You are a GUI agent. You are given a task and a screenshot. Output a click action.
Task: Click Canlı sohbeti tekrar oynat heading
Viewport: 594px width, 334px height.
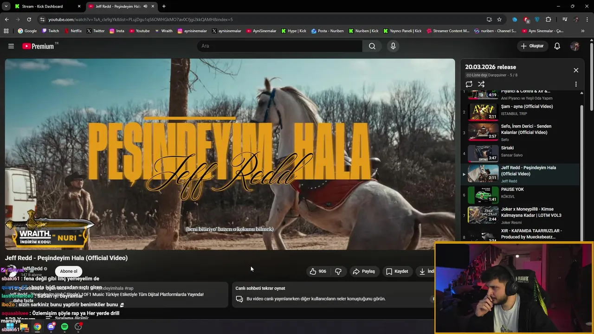point(260,288)
